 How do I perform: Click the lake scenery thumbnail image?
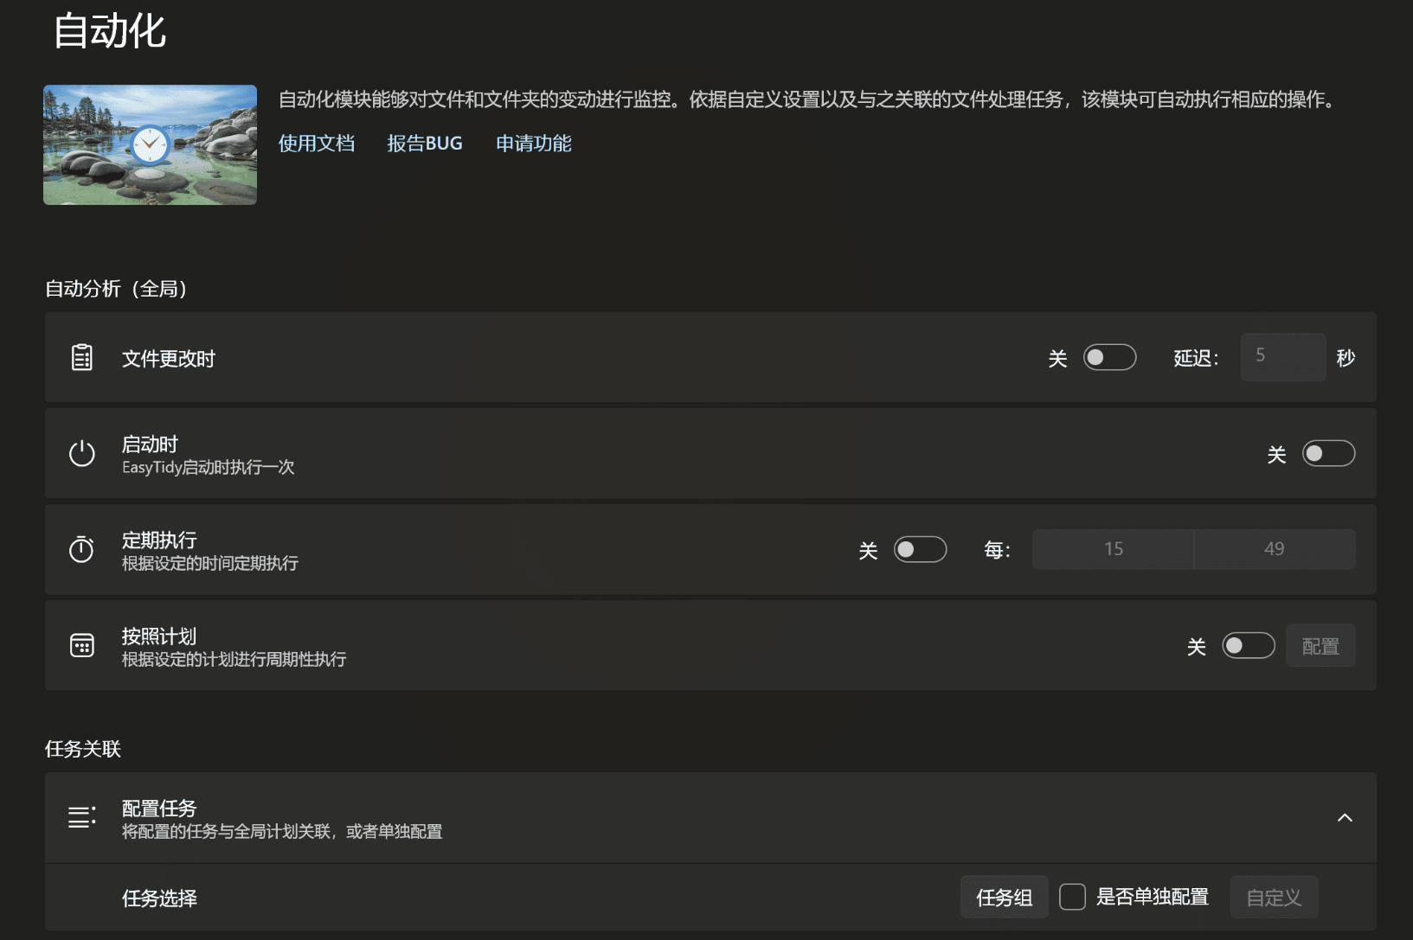pyautogui.click(x=150, y=144)
